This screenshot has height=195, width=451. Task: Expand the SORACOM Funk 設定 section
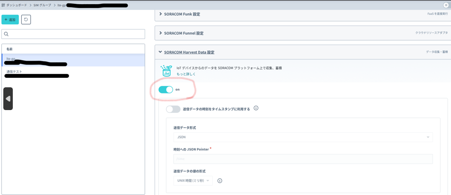pyautogui.click(x=182, y=14)
